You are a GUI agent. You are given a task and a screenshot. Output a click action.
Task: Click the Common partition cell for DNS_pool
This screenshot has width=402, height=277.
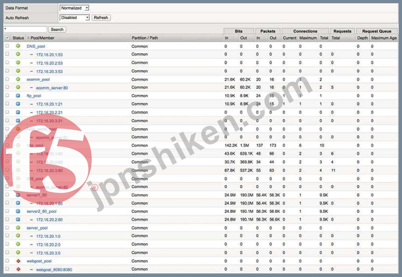(140, 46)
